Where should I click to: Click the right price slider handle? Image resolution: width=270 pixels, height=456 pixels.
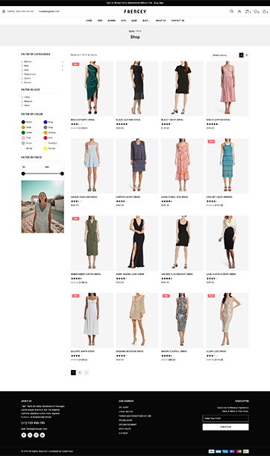(x=62, y=173)
